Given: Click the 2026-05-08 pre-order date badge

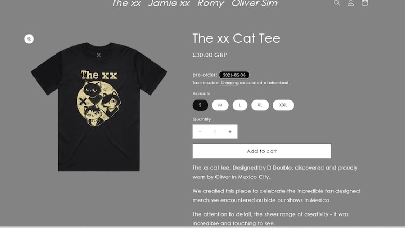Looking at the screenshot, I should (234, 75).
